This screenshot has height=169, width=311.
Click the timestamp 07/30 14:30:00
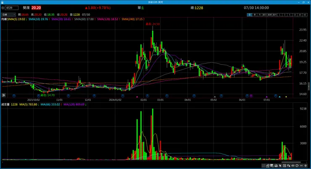[x=256, y=8]
